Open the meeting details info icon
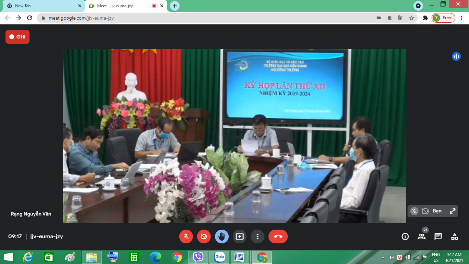This screenshot has height=264, width=469. 405,236
